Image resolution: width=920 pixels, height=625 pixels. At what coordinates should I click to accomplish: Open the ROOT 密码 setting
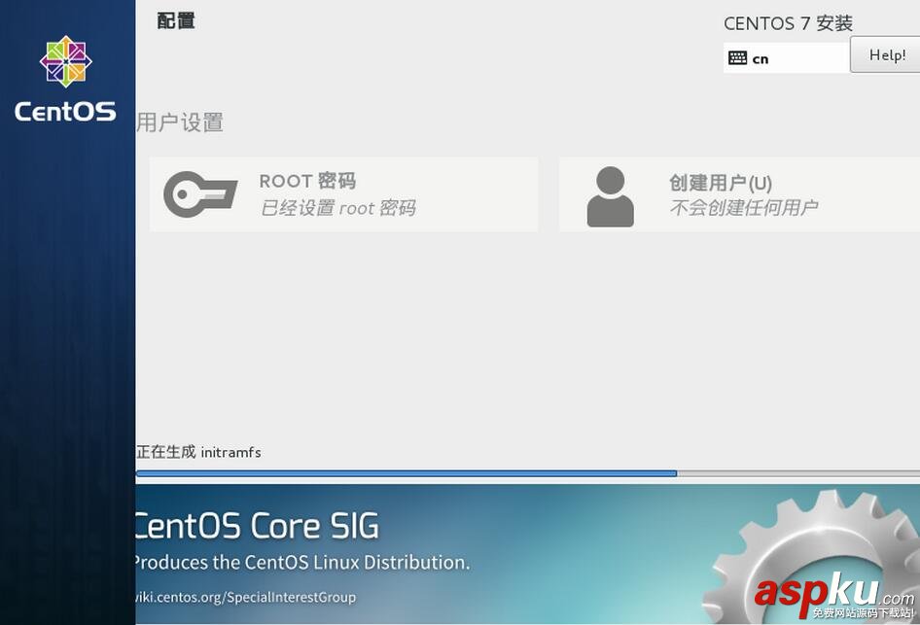coord(344,194)
